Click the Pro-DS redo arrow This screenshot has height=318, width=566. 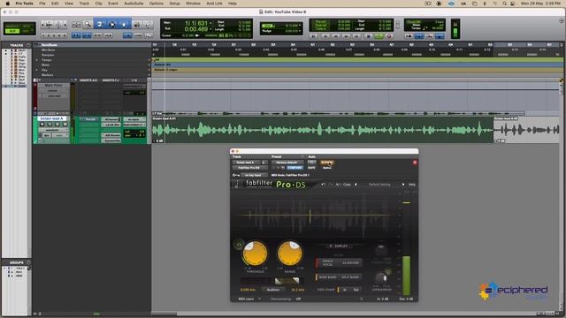[x=330, y=185]
